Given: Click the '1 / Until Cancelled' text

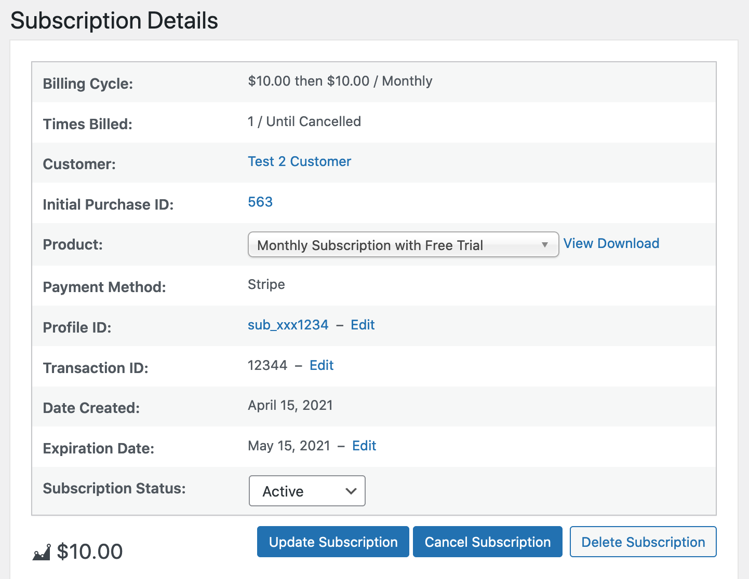Looking at the screenshot, I should (x=304, y=122).
